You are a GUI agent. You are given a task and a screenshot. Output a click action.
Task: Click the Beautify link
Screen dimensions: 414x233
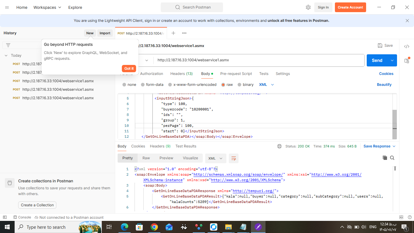pos(384,85)
